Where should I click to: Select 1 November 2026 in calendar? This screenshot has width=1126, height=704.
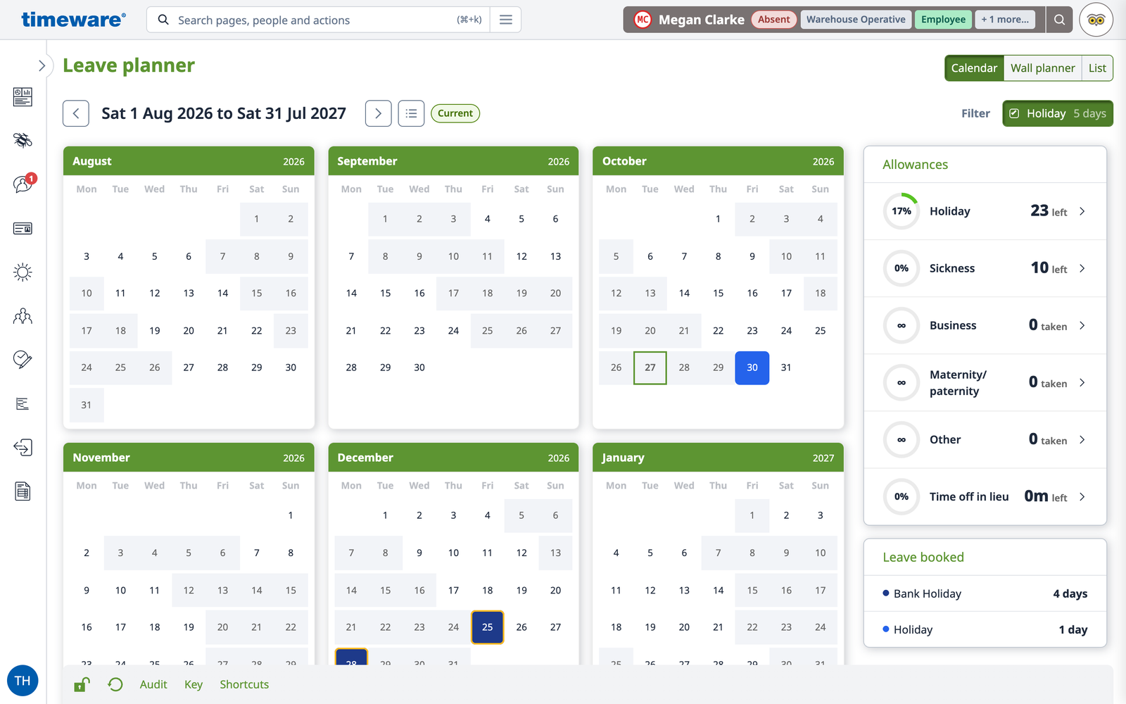[291, 515]
